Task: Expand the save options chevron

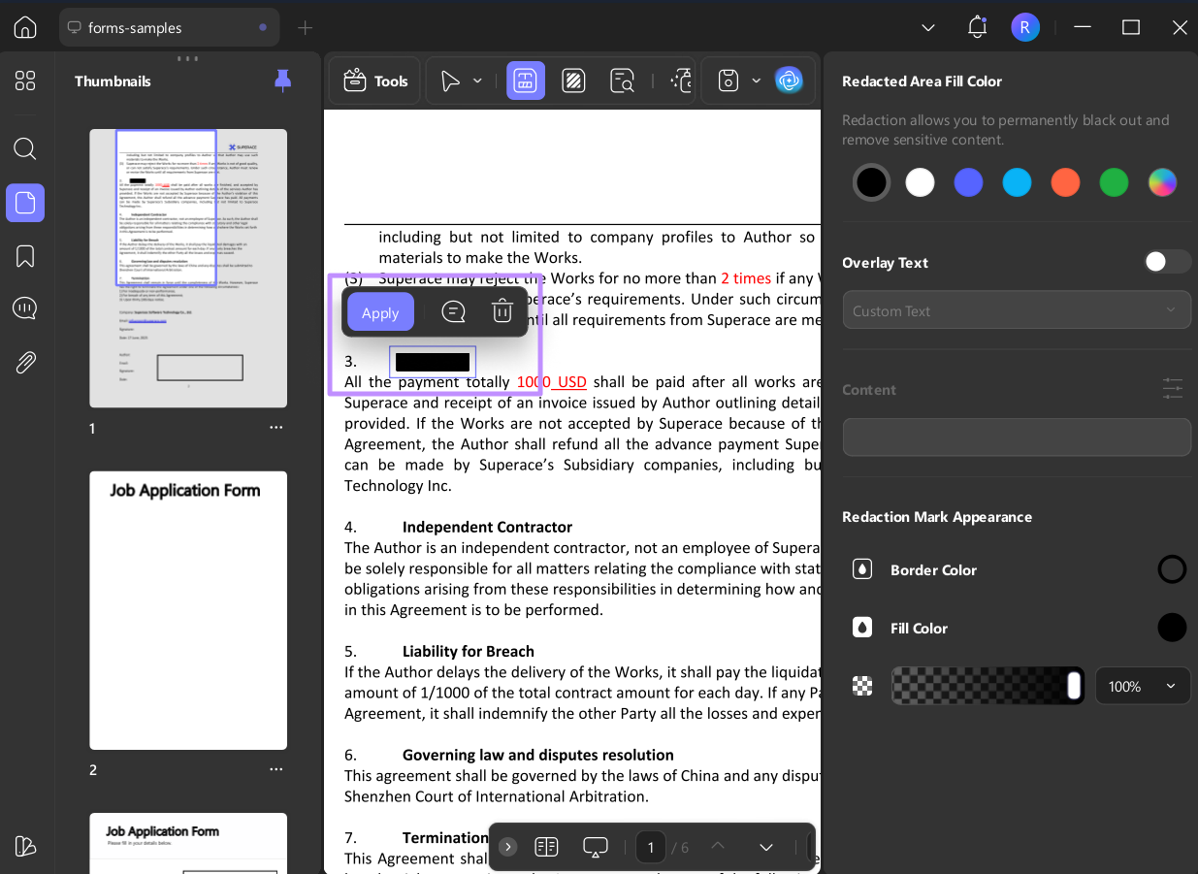Action: pyautogui.click(x=756, y=81)
